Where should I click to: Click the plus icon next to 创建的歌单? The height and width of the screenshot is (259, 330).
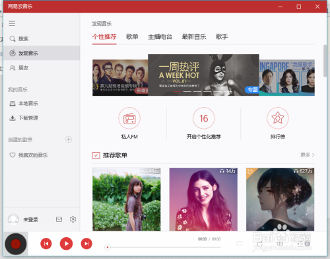69,139
